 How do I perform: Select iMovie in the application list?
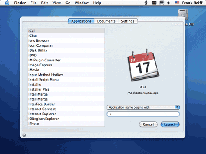coord(66,70)
